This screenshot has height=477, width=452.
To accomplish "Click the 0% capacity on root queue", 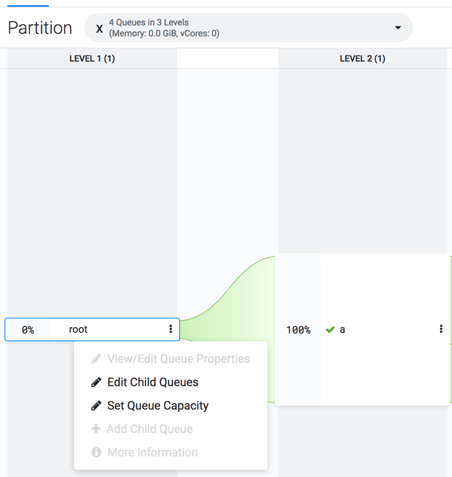I will pyautogui.click(x=28, y=330).
